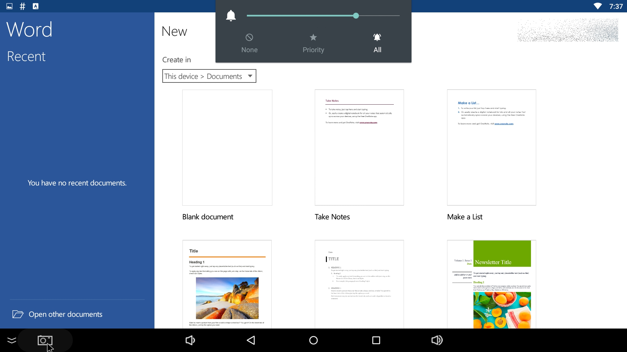
Task: Tap the Wi-Fi status icon
Action: pos(598,6)
